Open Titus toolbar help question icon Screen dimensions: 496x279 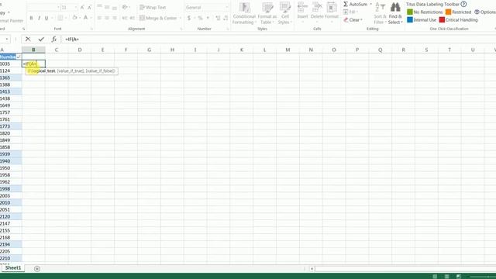pyautogui.click(x=463, y=4)
